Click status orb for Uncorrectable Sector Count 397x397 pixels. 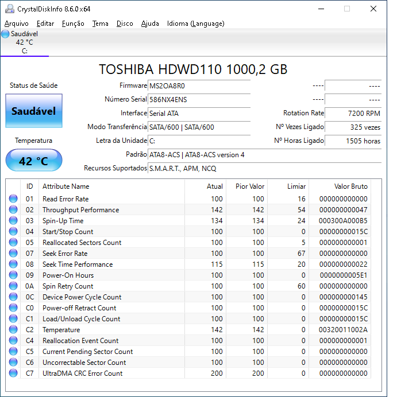[x=13, y=362]
